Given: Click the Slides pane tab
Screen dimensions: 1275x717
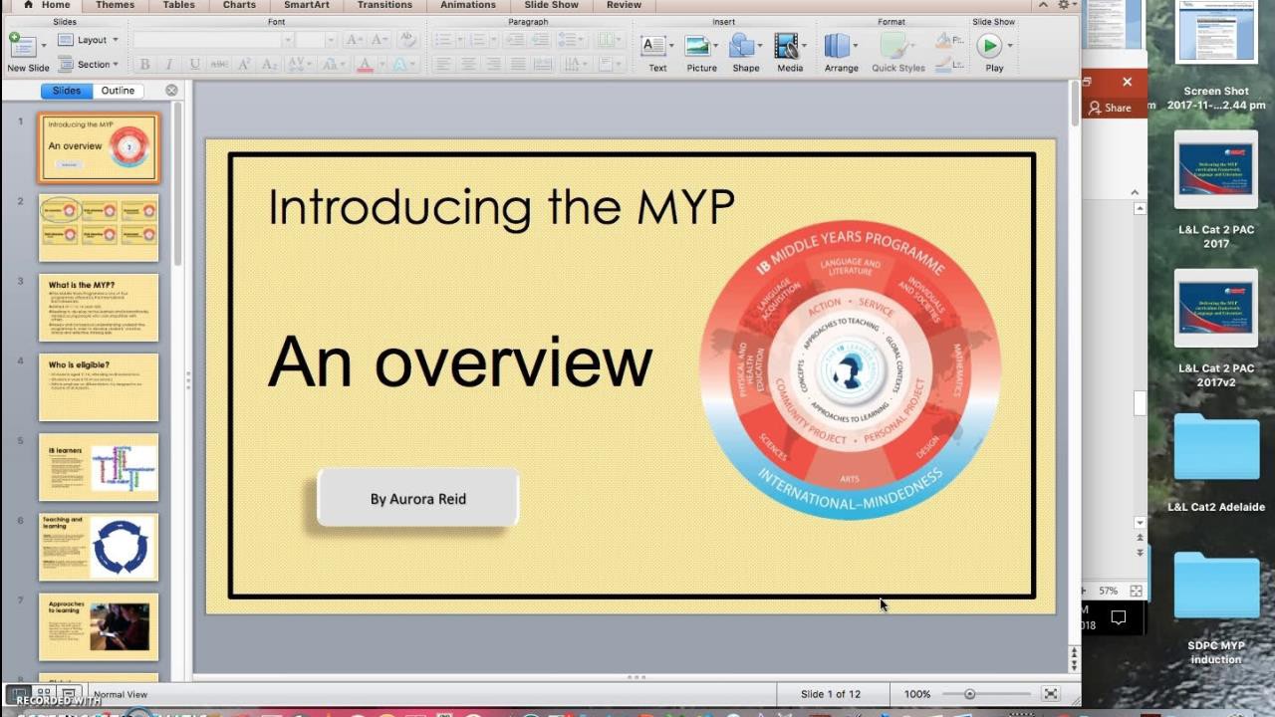Looking at the screenshot, I should 67,91.
